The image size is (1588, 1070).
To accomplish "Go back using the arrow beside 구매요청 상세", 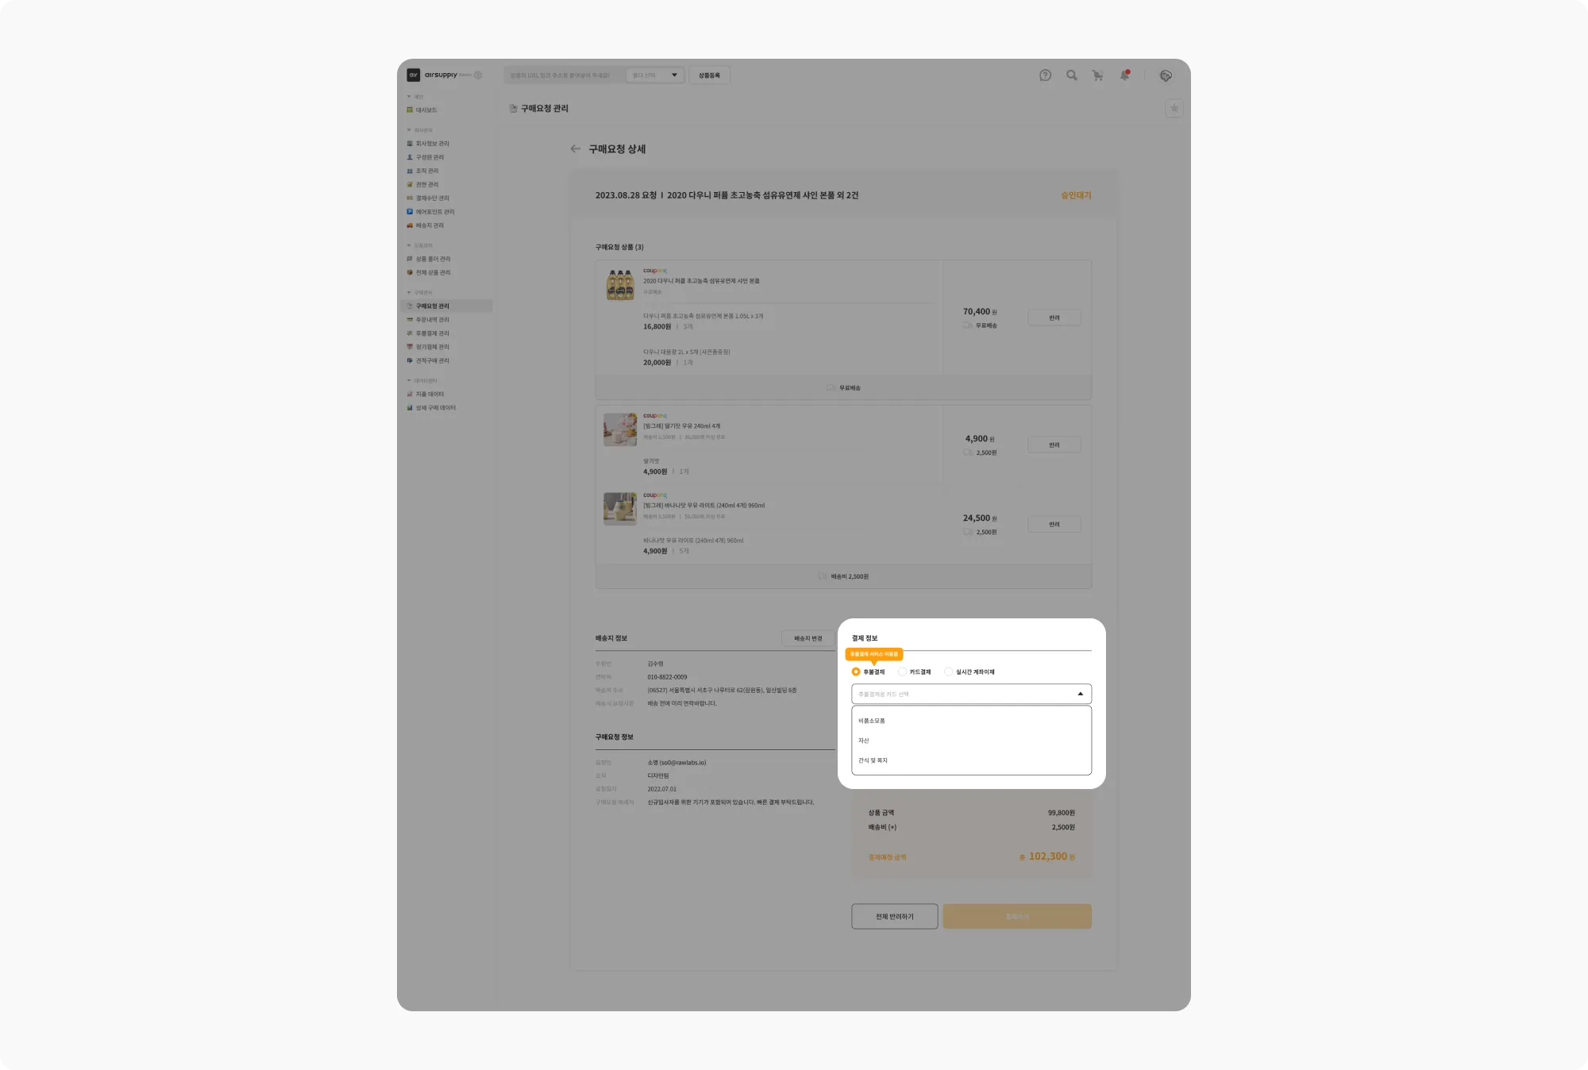I will (x=576, y=149).
